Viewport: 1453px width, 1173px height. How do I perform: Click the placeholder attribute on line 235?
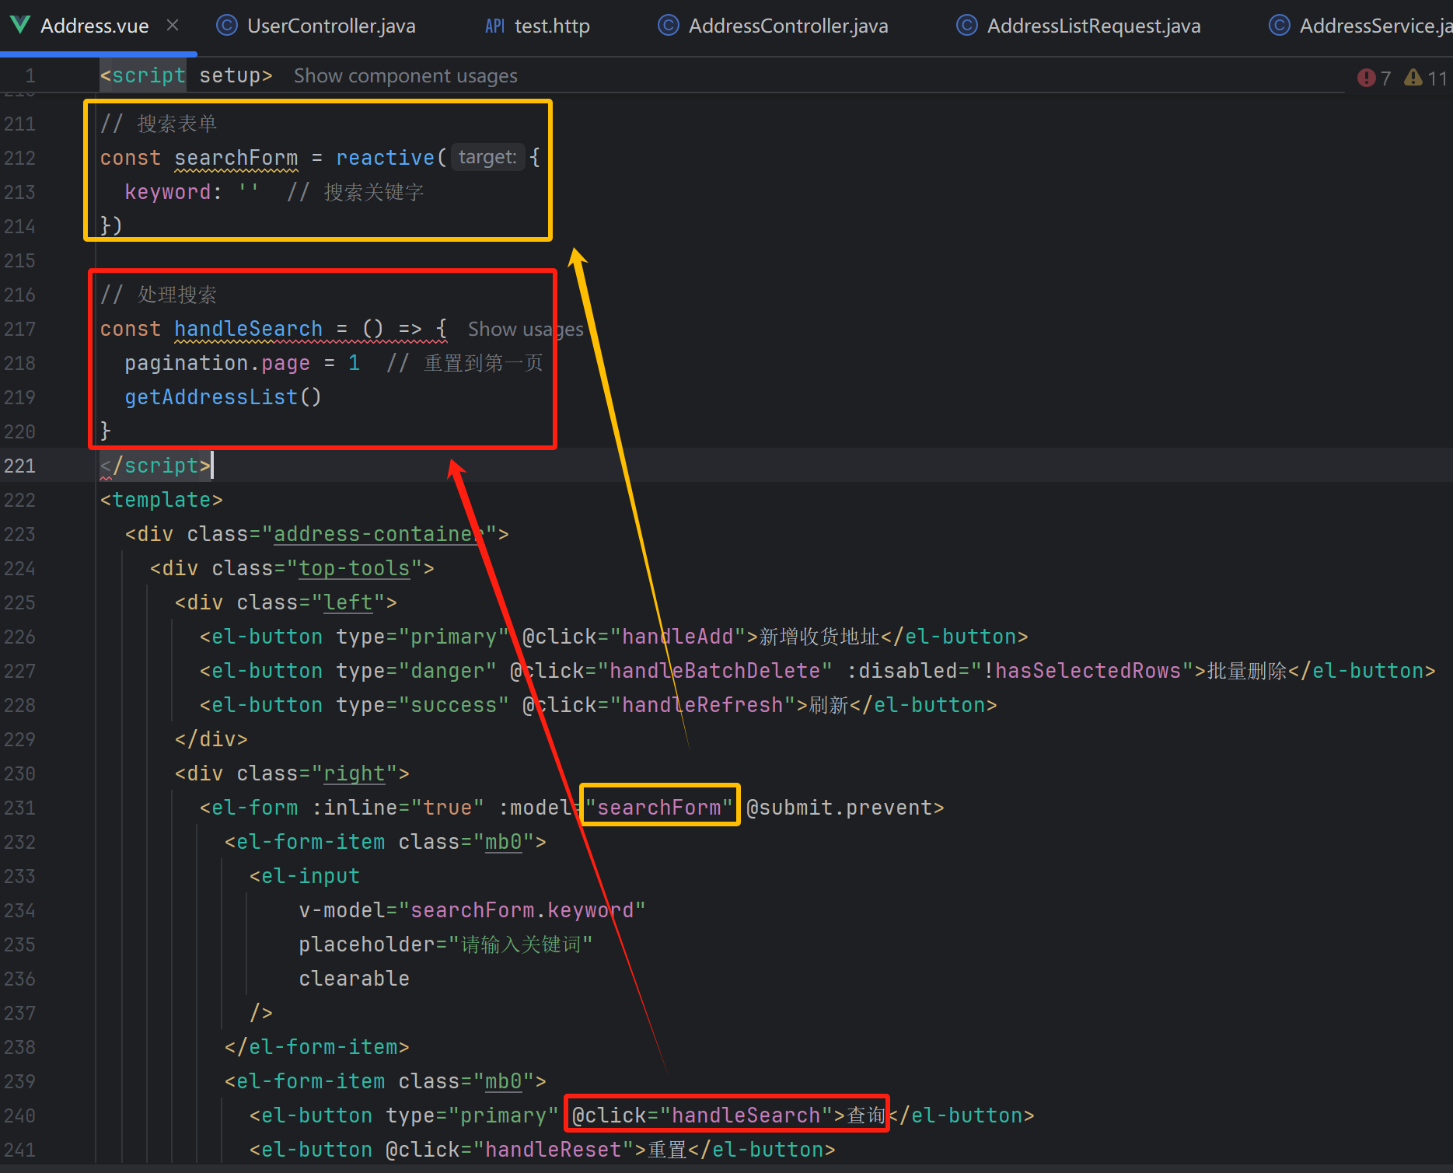pos(445,944)
